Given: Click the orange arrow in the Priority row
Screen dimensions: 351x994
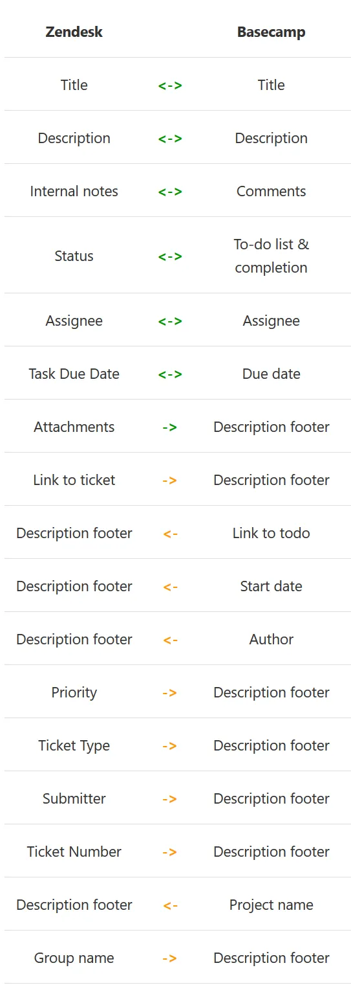Looking at the screenshot, I should click(170, 692).
